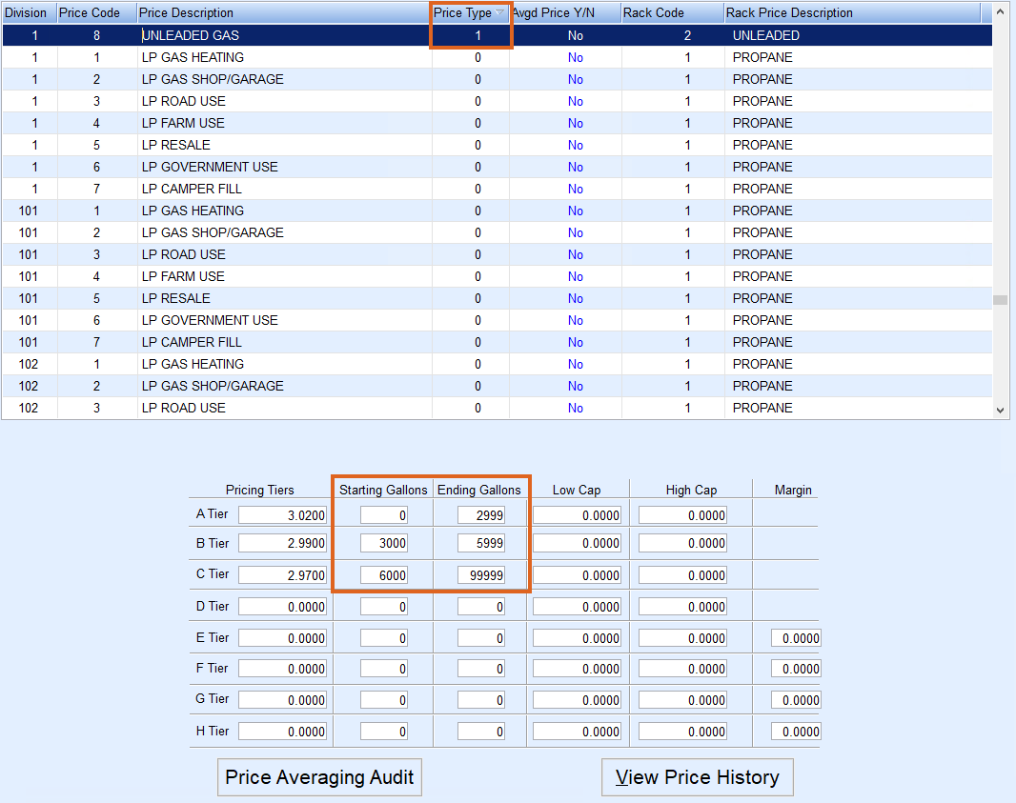Image resolution: width=1016 pixels, height=803 pixels.
Task: Click A Tier Starting Gallons field
Action: point(384,514)
